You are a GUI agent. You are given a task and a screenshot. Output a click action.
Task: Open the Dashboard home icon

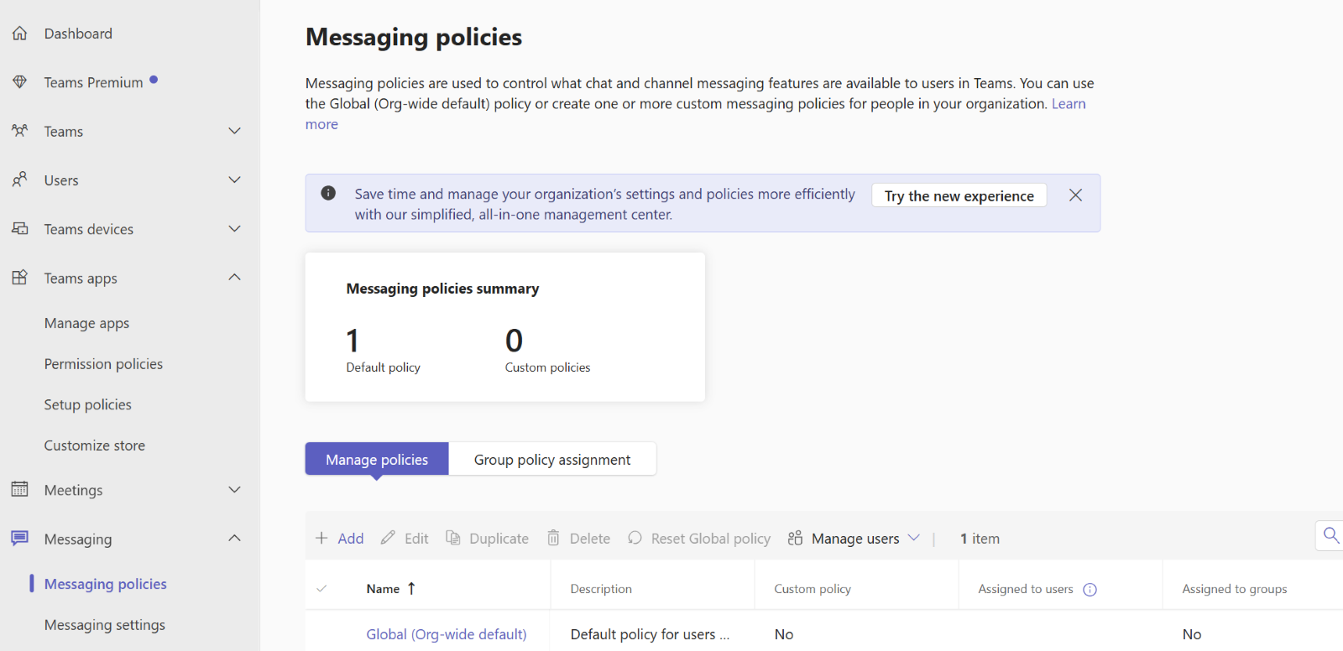coord(20,34)
